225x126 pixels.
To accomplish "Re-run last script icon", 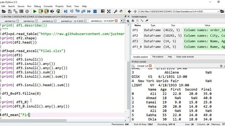I will click(58, 11).
